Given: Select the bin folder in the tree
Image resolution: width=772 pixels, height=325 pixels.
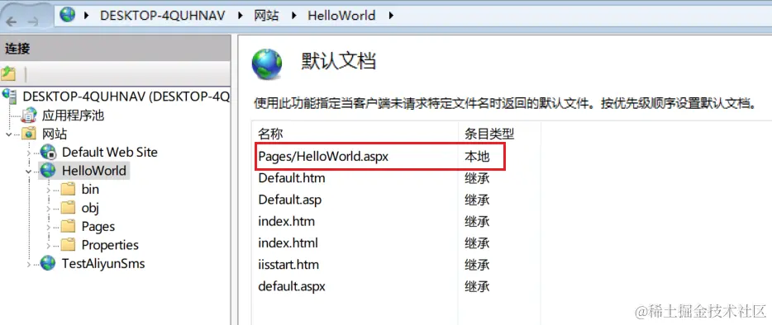Looking at the screenshot, I should click(90, 189).
